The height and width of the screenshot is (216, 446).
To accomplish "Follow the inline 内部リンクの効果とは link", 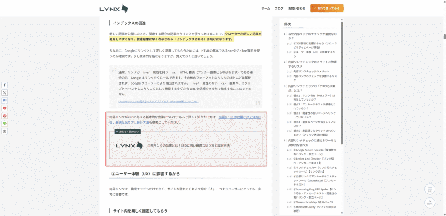I will point(239,117).
